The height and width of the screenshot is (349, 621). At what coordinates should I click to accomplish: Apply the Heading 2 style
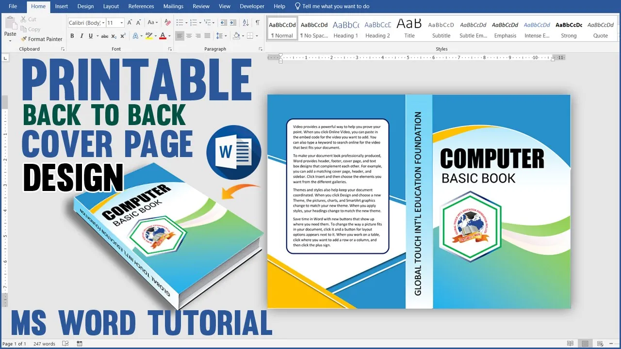pos(377,29)
